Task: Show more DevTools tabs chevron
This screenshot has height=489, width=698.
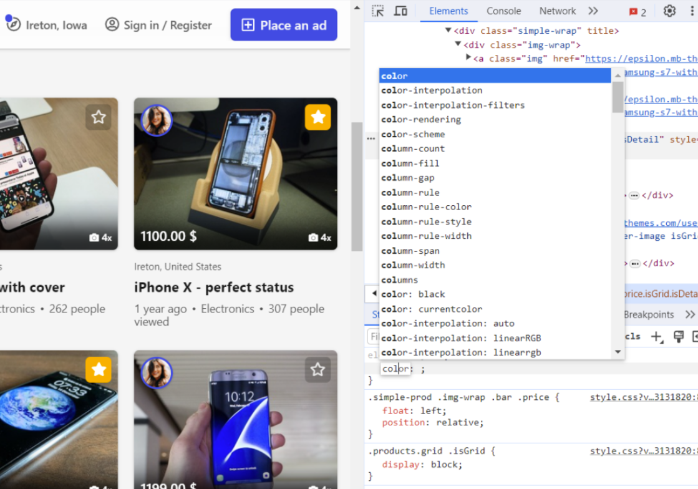Action: 593,11
